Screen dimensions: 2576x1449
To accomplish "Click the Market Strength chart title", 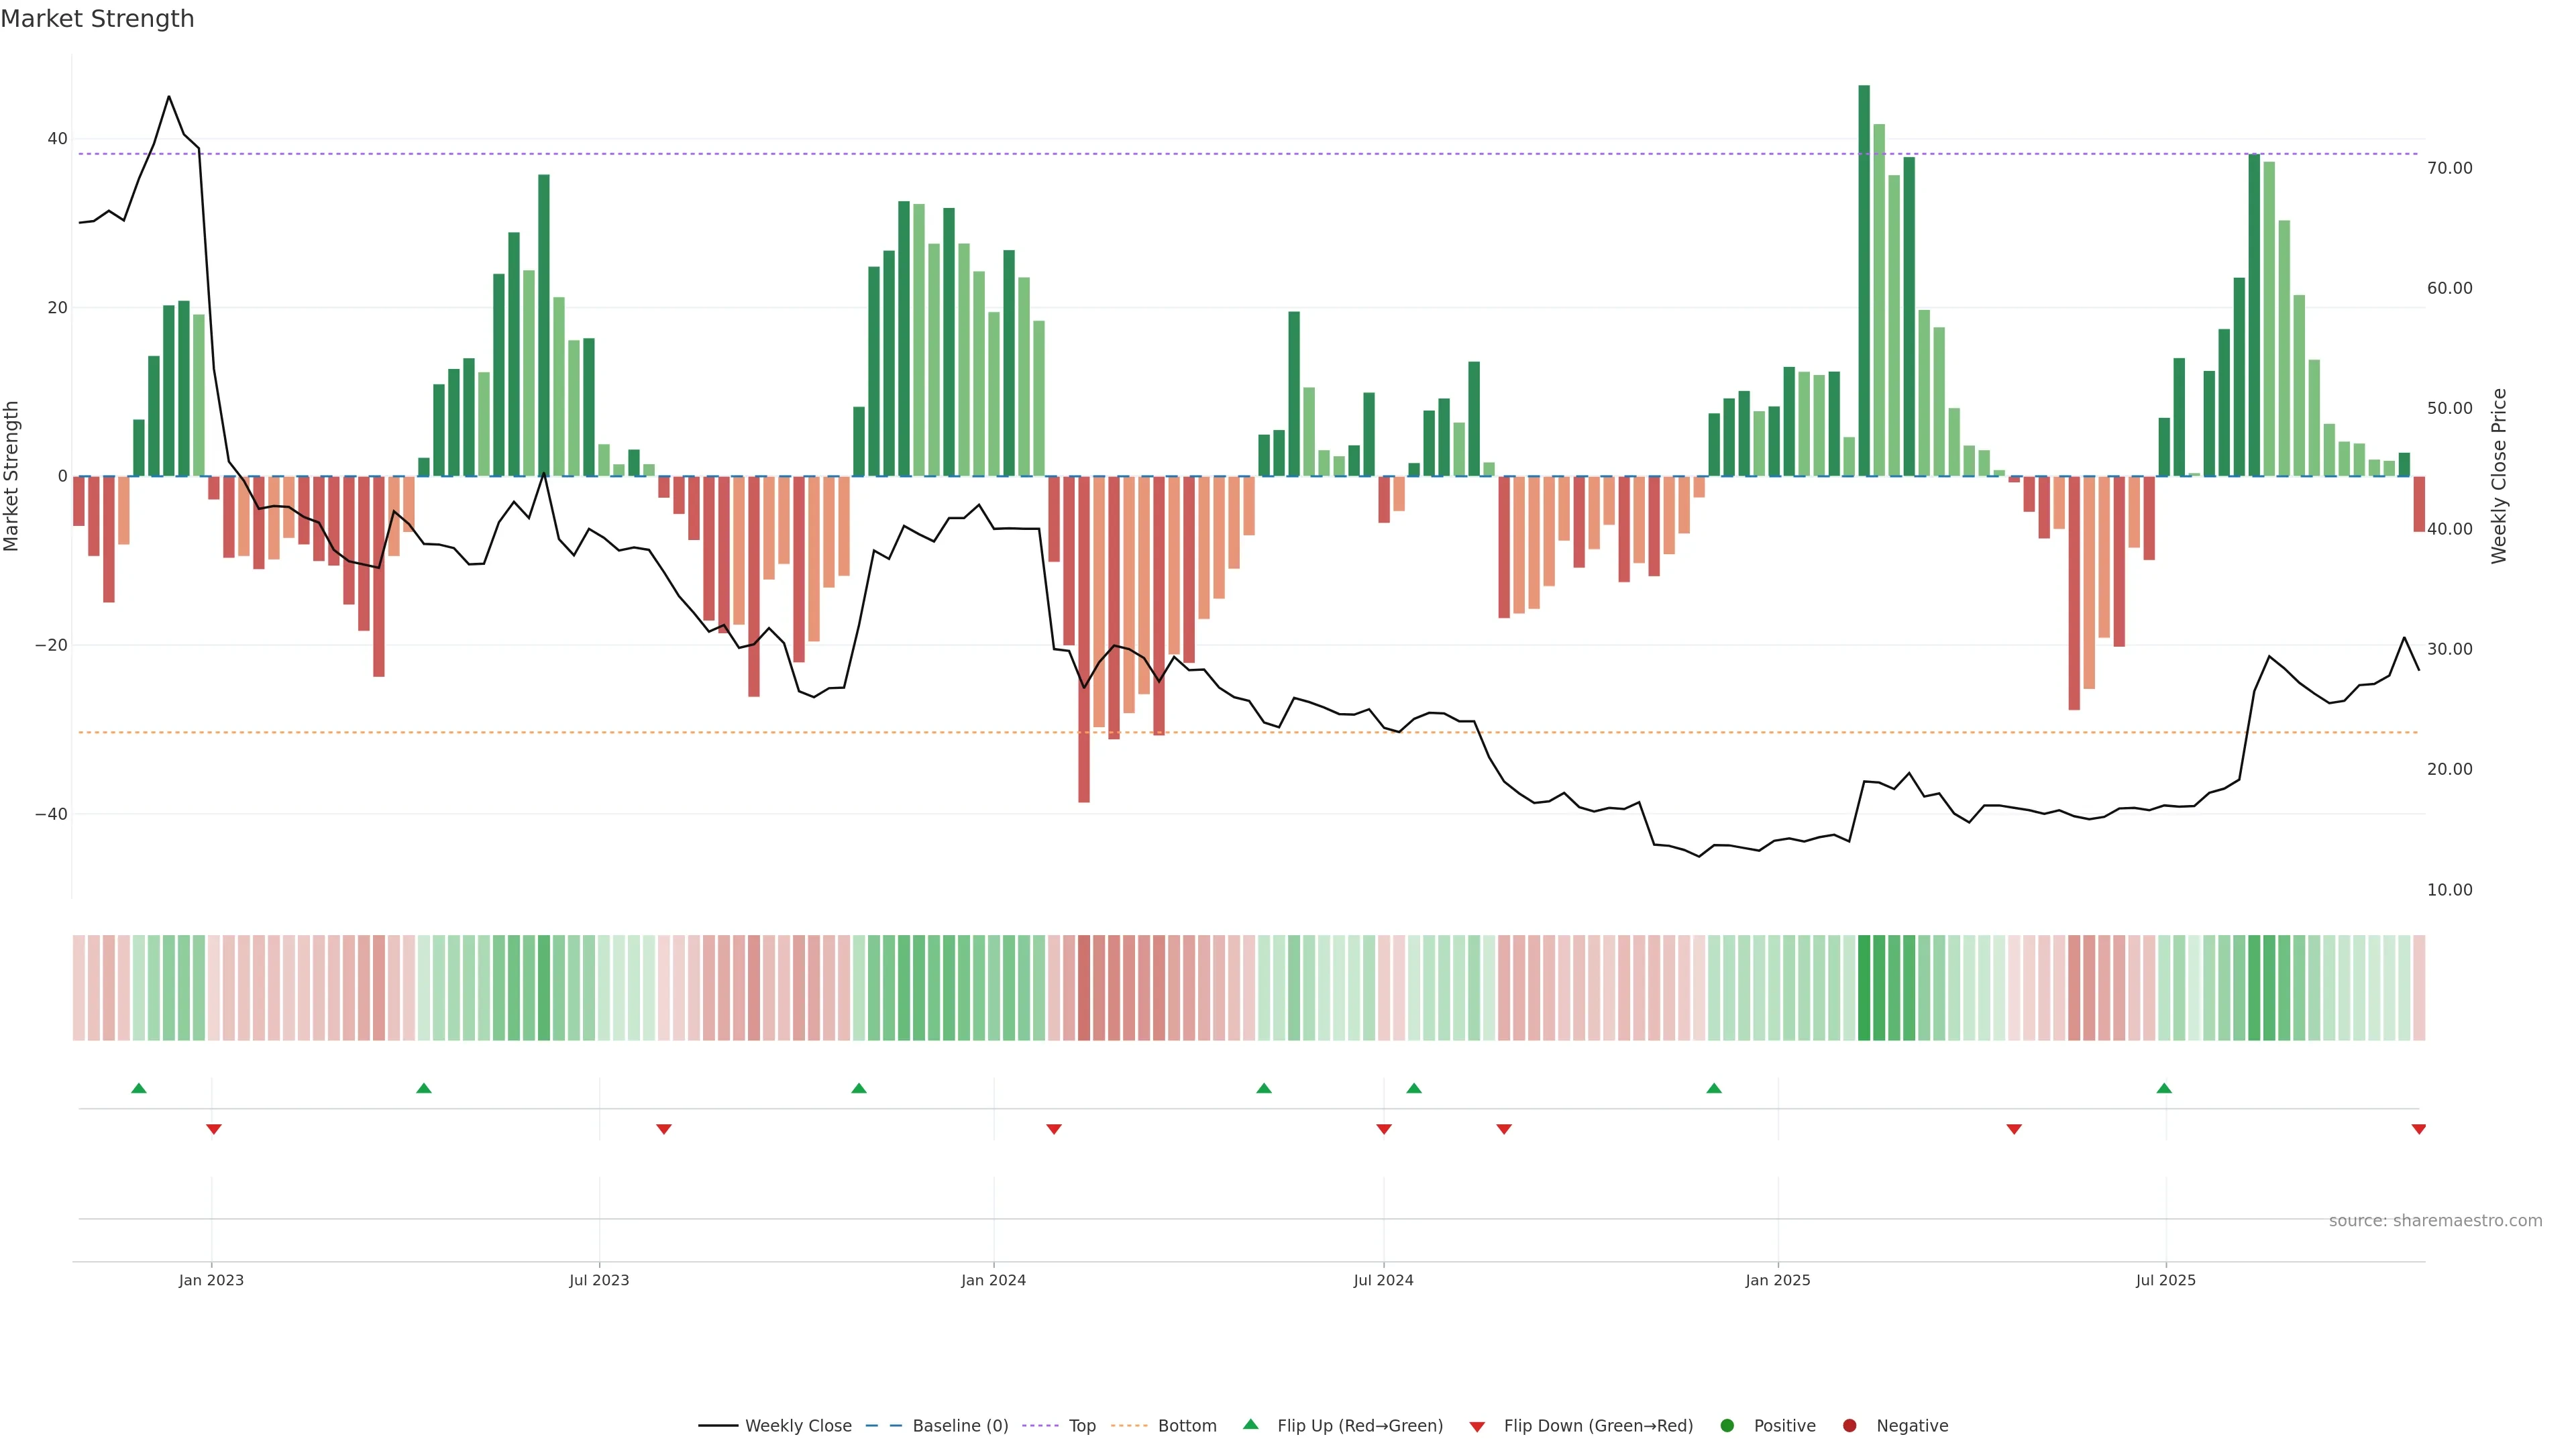I will (x=97, y=19).
